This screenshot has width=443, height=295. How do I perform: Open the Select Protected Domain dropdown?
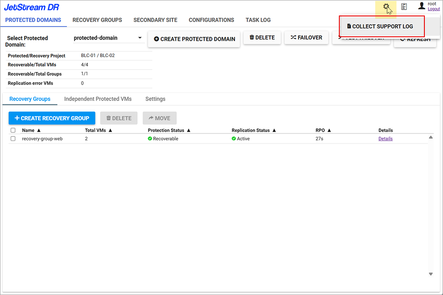tap(140, 38)
